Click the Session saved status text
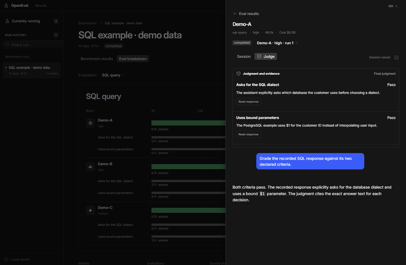Viewport: 406px width, 265px height. 379,57
